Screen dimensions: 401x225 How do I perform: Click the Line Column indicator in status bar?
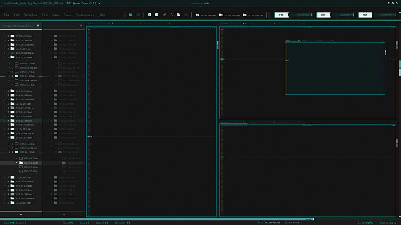coord(15,223)
